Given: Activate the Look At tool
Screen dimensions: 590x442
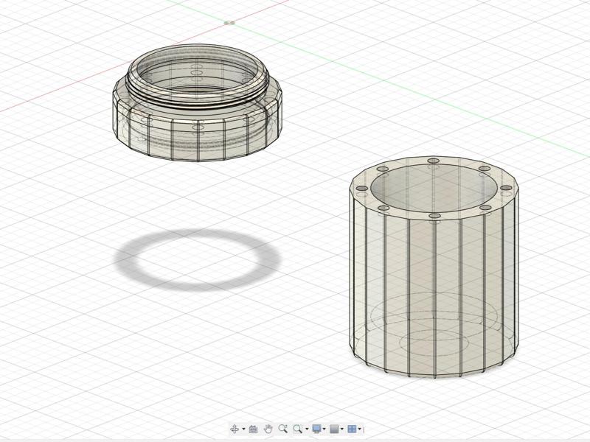Looking at the screenshot, I should click(253, 429).
